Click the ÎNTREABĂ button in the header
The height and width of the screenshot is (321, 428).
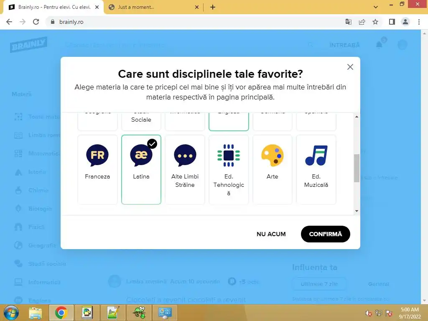pos(344,45)
